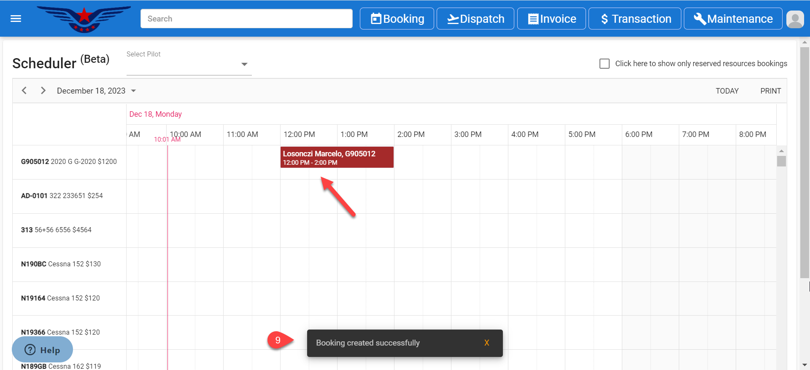Jump to Today in scheduler
The width and height of the screenshot is (810, 370).
click(727, 91)
